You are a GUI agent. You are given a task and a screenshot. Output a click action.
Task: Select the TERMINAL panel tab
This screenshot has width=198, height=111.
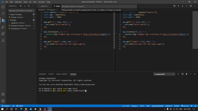click(x=73, y=74)
